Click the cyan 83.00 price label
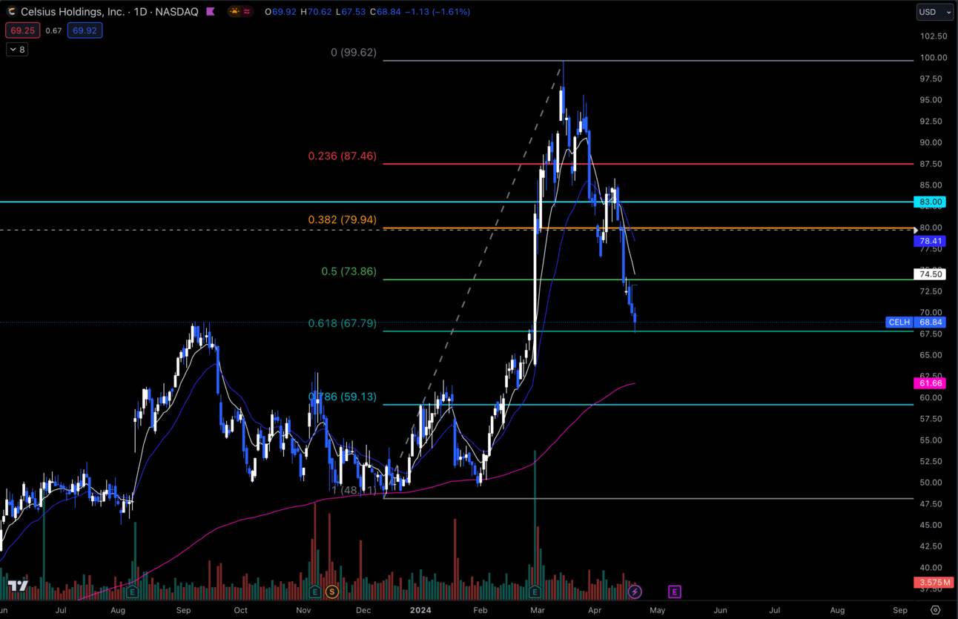 931,202
